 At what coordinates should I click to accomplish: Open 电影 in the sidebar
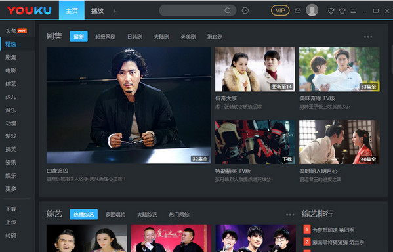[10, 70]
